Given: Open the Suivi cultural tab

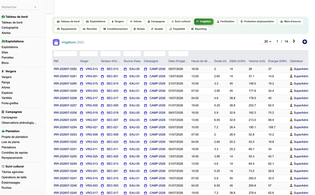Looking at the screenshot, I should click(181, 22).
